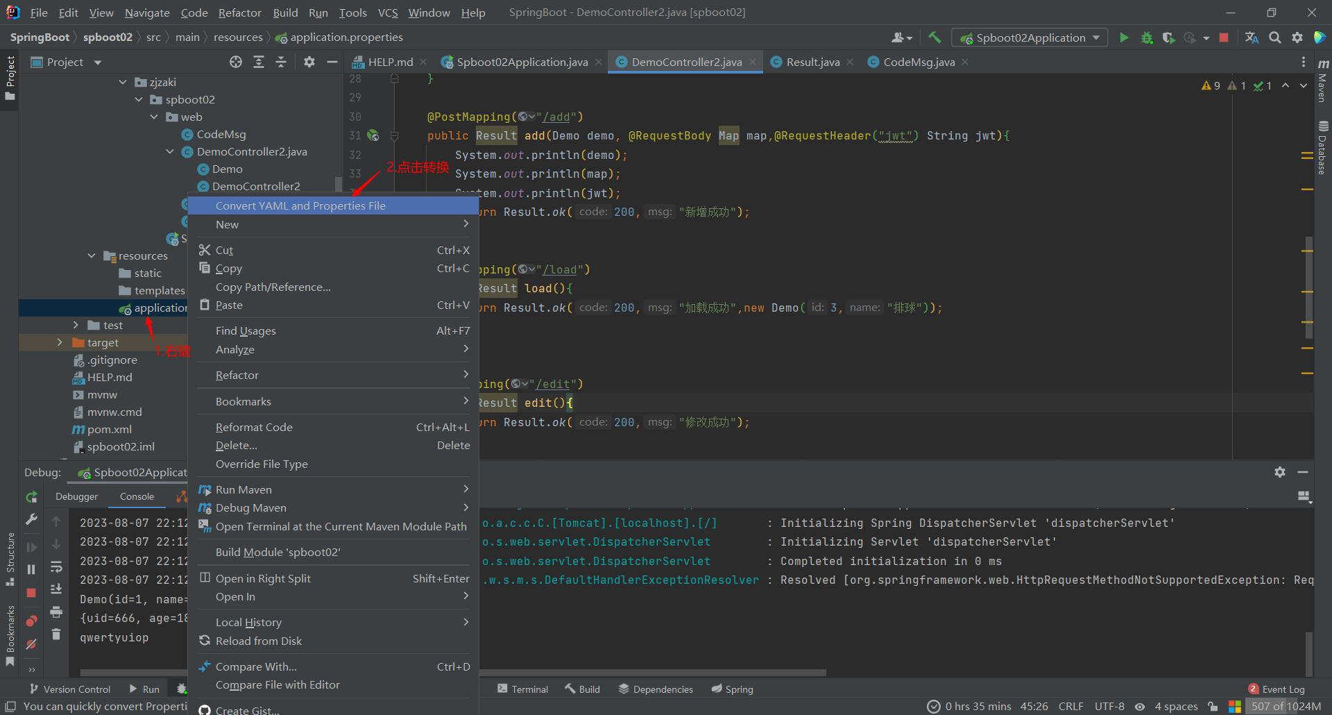Viewport: 1332px width, 715px height.
Task: Collapse DemoController2.java tree node
Action: (170, 151)
